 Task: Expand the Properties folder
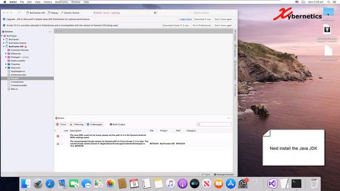point(6,64)
